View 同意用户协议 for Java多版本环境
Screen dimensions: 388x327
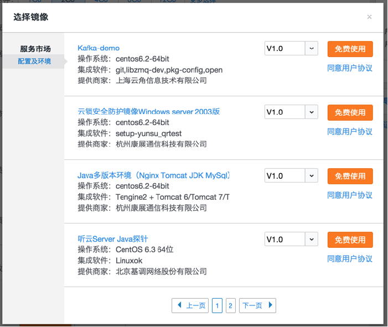[350, 195]
